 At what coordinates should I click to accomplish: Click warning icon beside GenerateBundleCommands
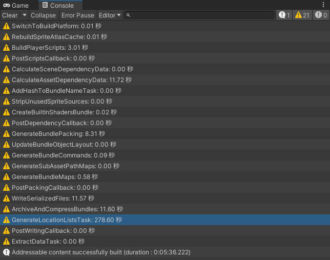(6, 155)
